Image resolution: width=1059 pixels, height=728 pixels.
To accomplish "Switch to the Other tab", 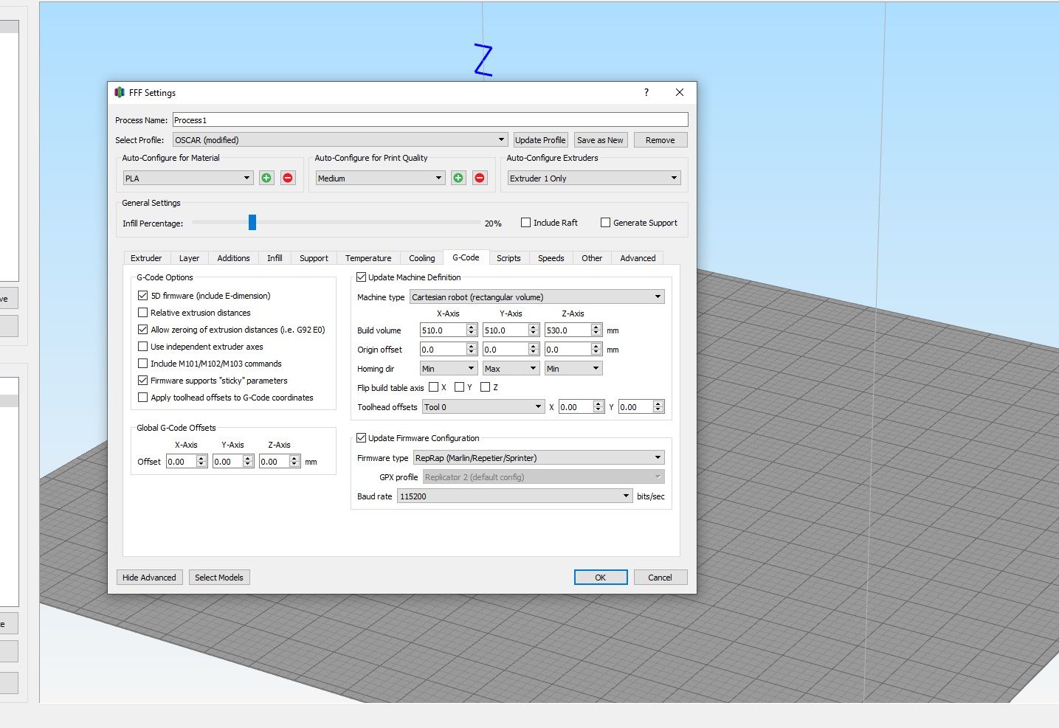I will tap(592, 258).
